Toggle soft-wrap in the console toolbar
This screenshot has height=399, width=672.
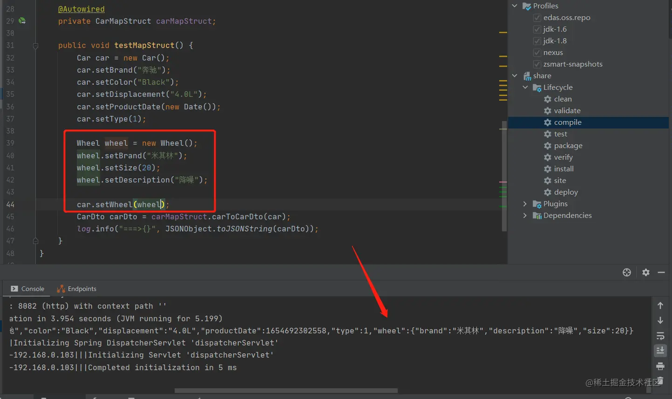pos(660,336)
